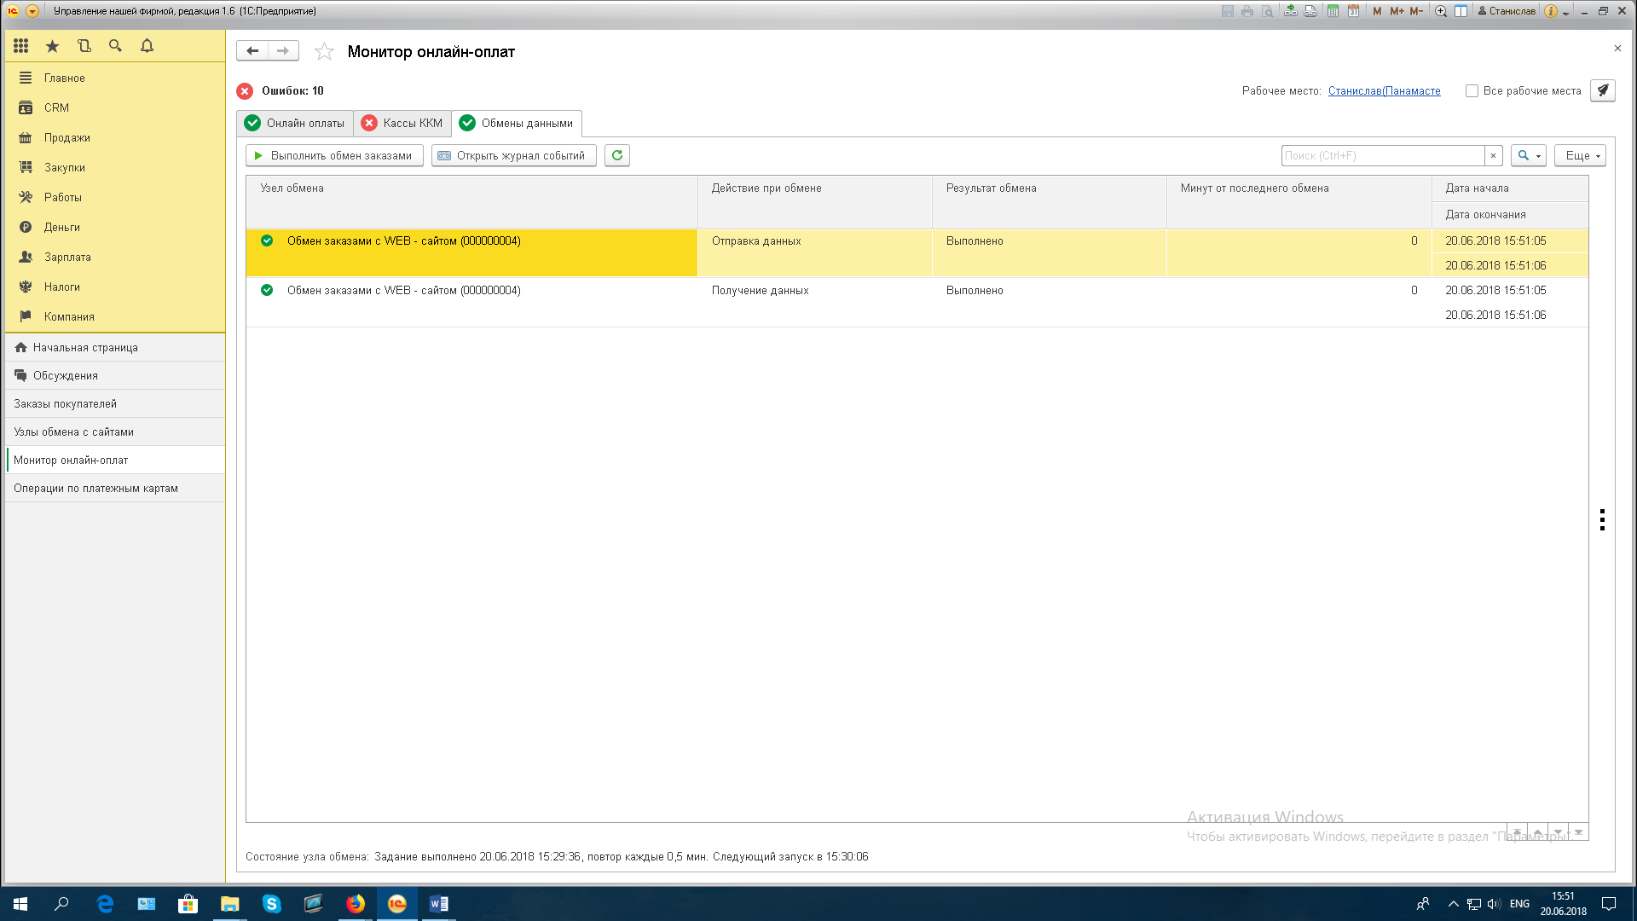Open the history icon in the tools panel
Image resolution: width=1637 pixels, height=921 pixels.
click(x=84, y=46)
